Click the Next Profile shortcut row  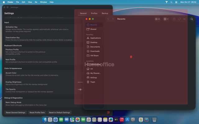click(x=44, y=61)
